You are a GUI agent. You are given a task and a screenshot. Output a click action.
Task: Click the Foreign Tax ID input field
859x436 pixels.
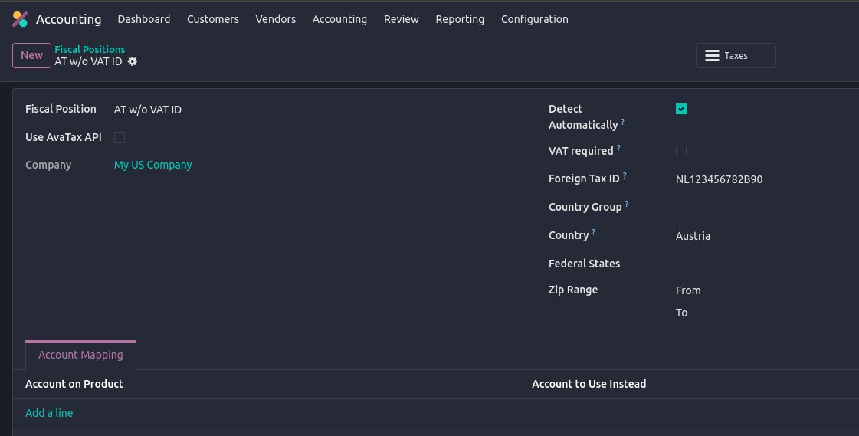pos(759,179)
